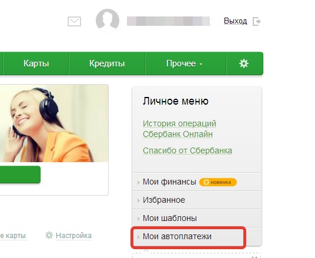Click the blurred user name

pos(168,21)
